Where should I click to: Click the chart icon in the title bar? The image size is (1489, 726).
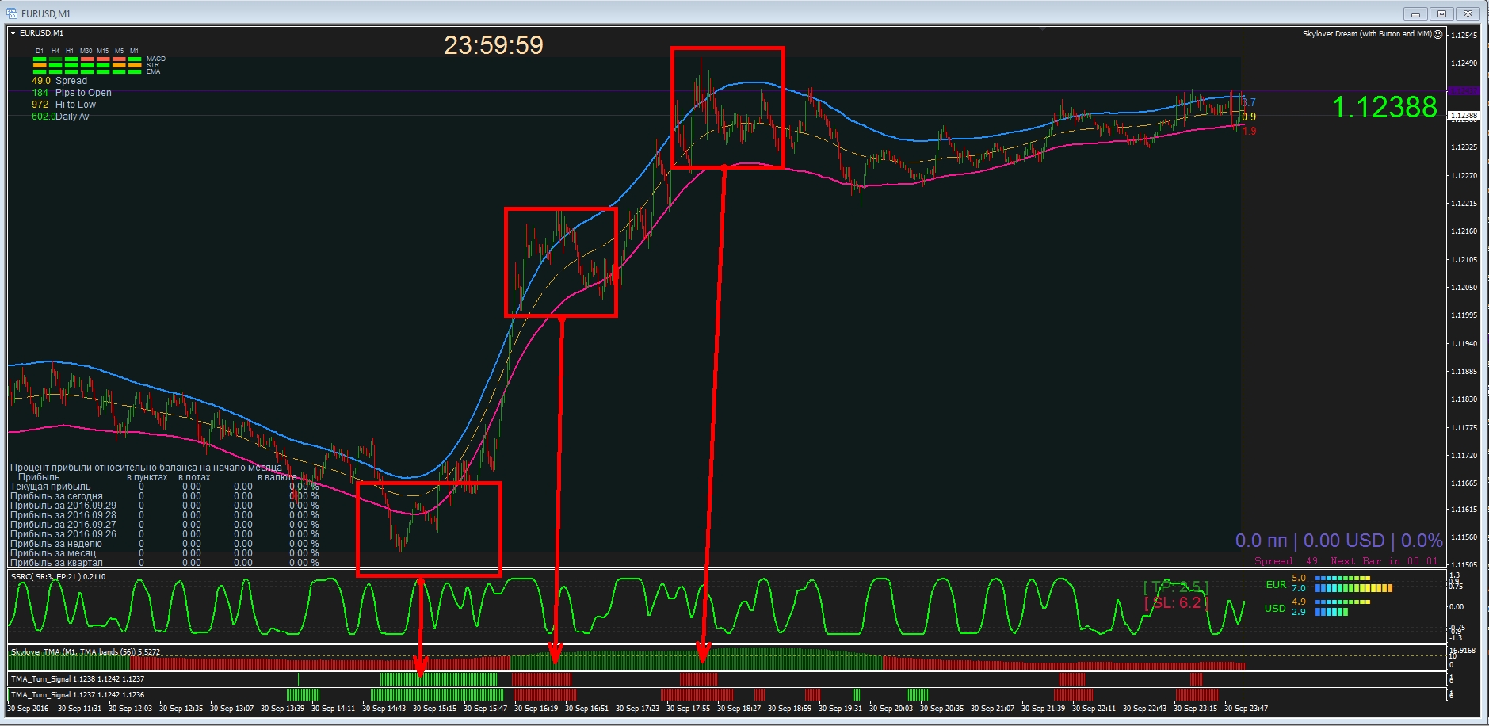tap(12, 13)
